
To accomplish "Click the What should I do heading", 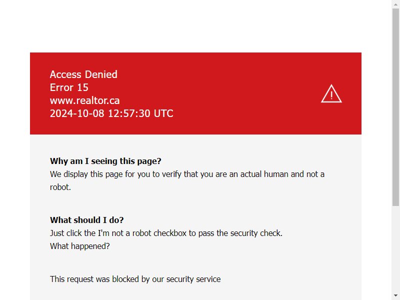I will click(x=86, y=220).
